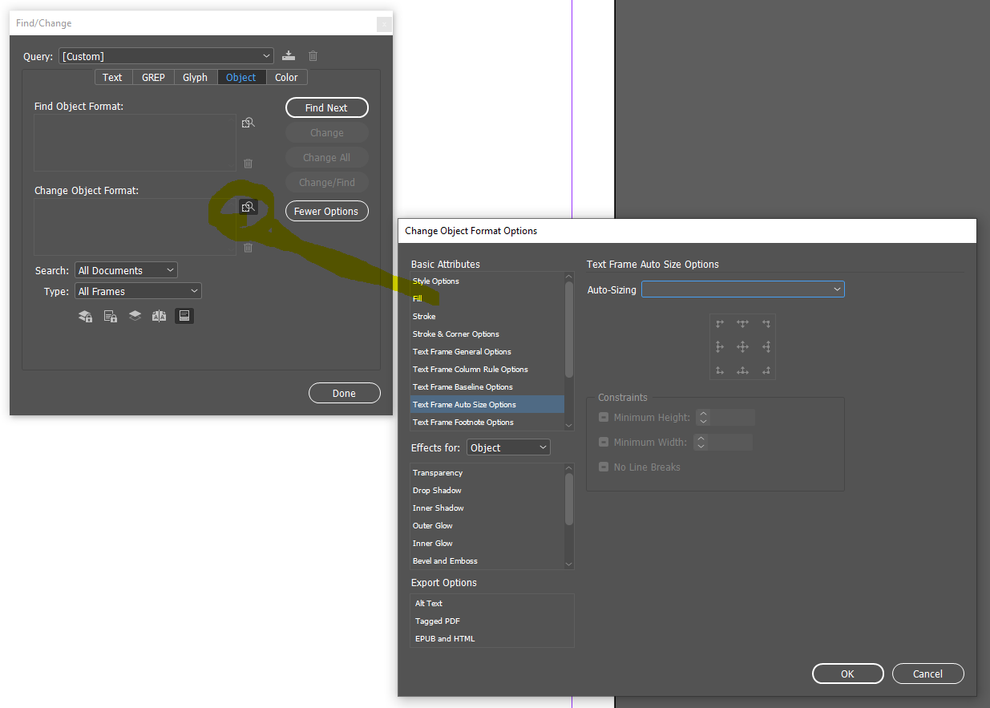Select Fill in Basic Attributes list
Screen dimensions: 990x708
pyautogui.click(x=417, y=298)
